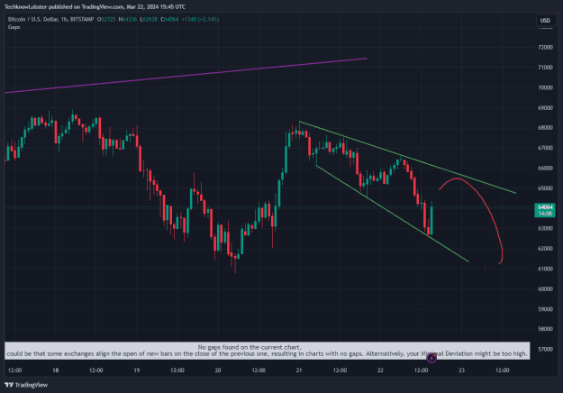
Task: Click the 71000 price axis label
Action: pyautogui.click(x=545, y=68)
